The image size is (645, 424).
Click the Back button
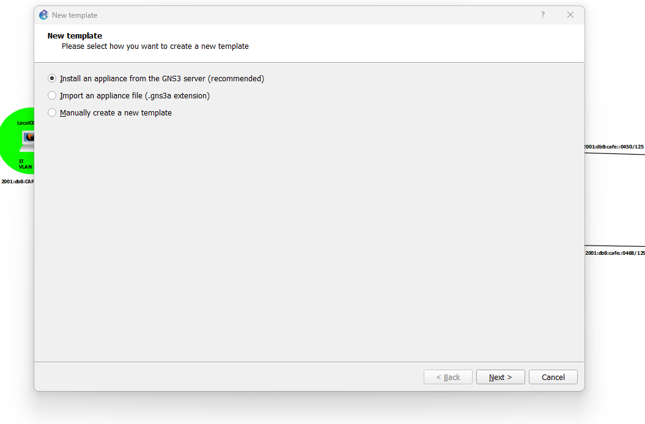(x=448, y=377)
